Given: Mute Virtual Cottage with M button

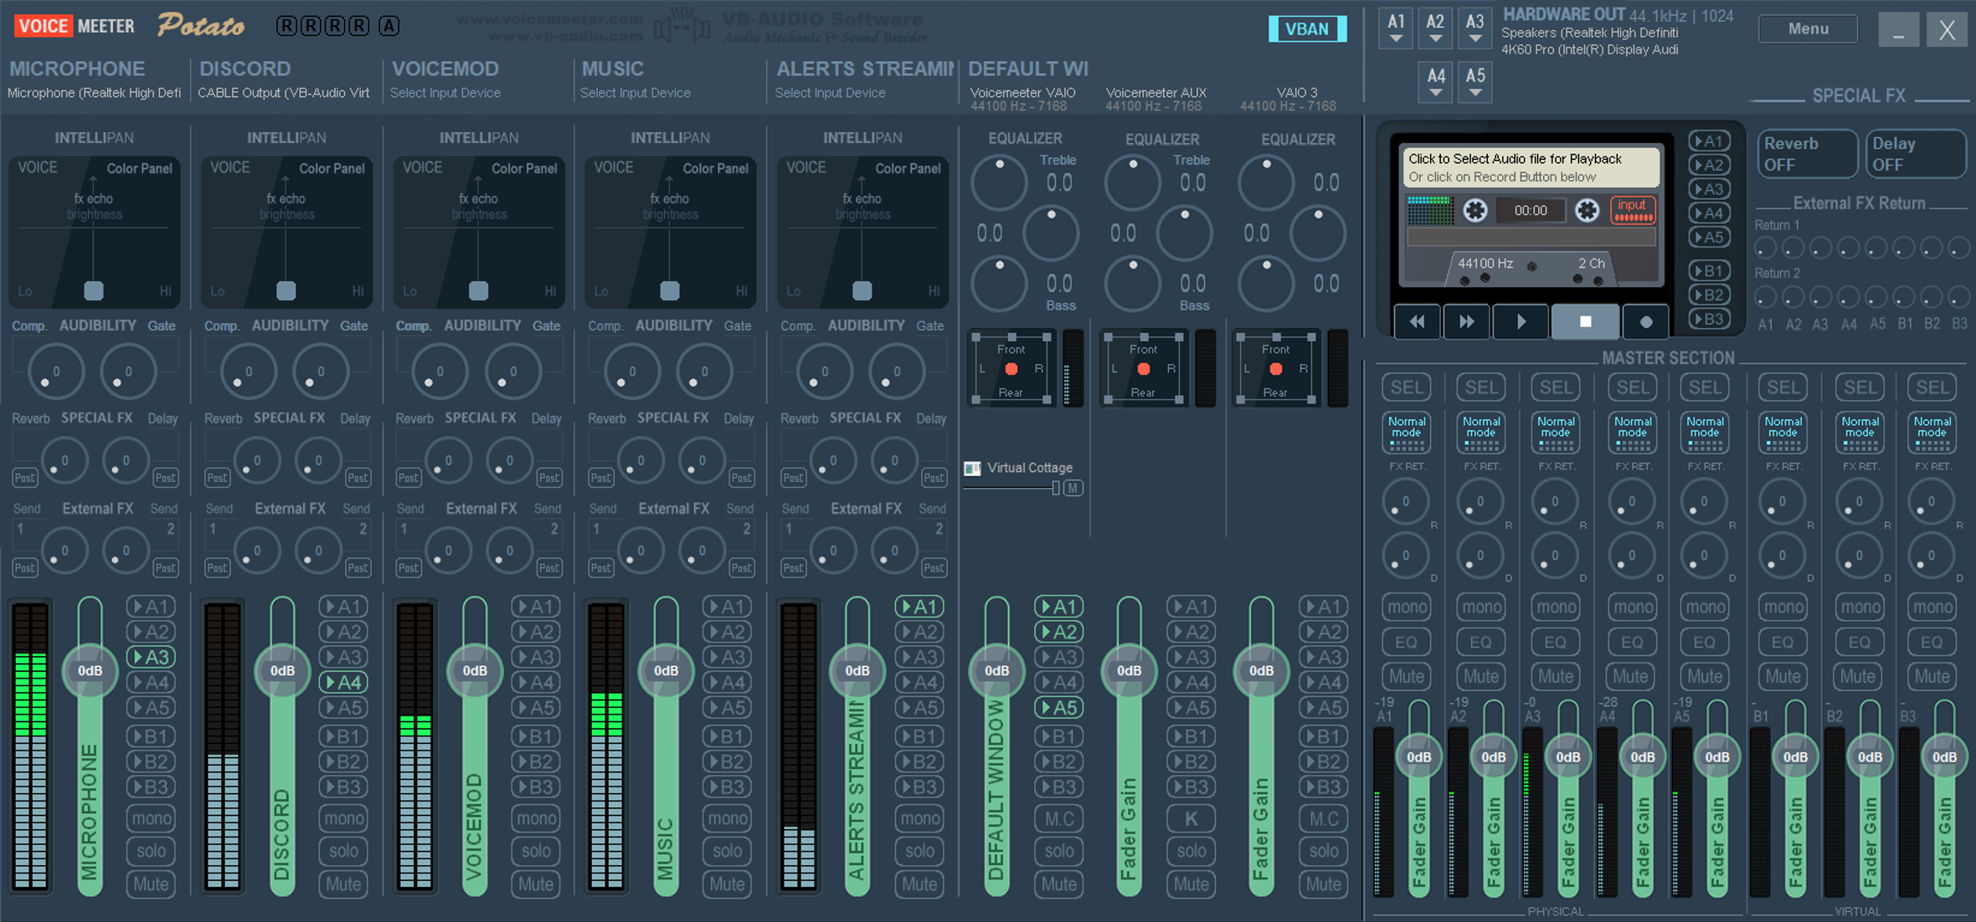Looking at the screenshot, I should [1073, 488].
